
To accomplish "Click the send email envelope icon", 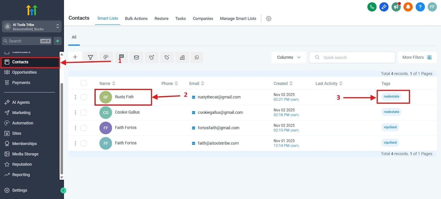I will tap(136, 57).
